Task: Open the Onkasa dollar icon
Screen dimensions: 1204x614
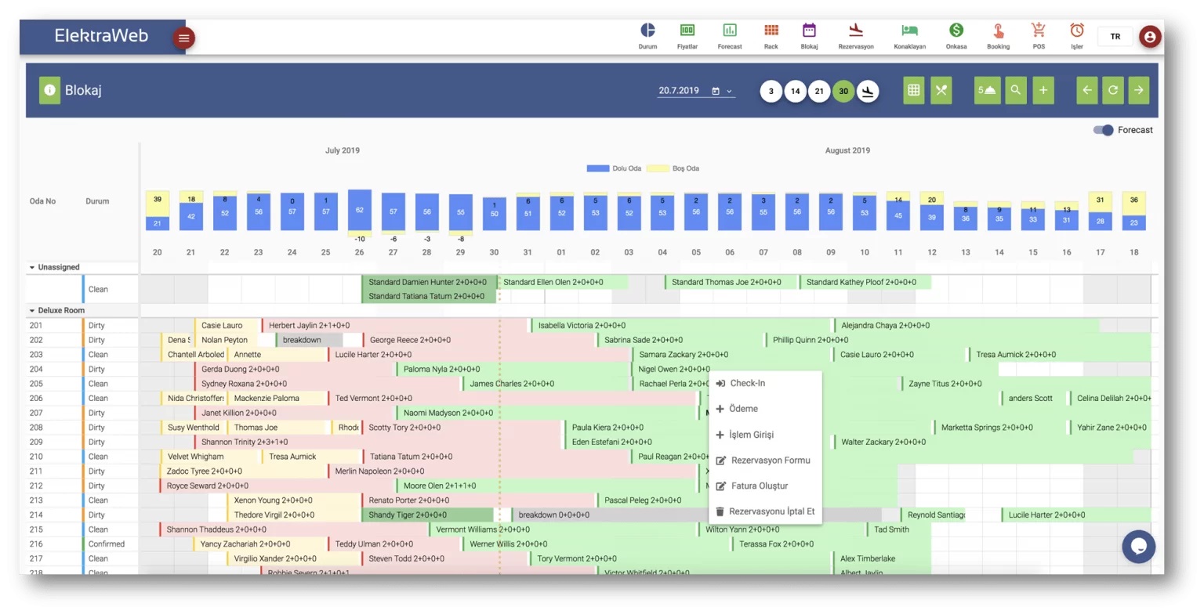Action: pyautogui.click(x=956, y=31)
